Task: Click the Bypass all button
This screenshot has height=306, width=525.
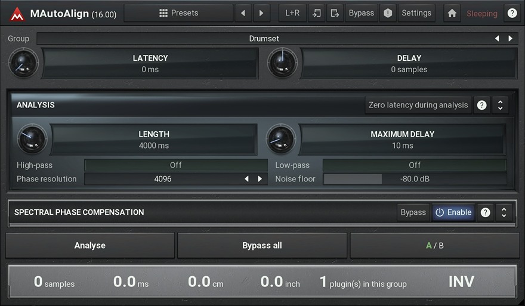Action: click(x=262, y=246)
